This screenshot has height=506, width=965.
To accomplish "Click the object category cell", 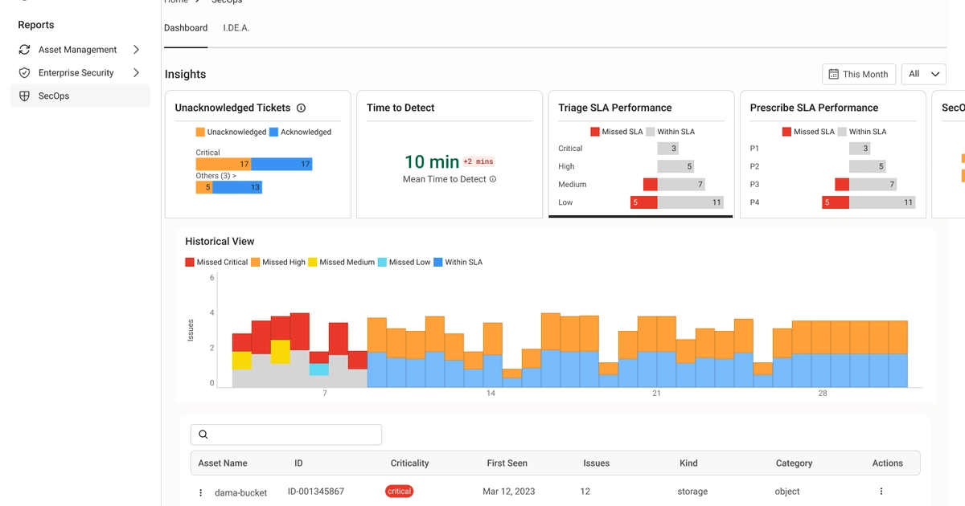I will tap(787, 492).
